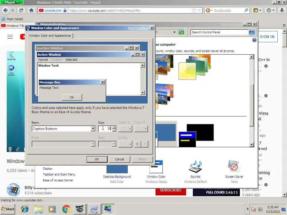Screen dimensions: 287x215
Task: Click Billy channel avatar on YouTube
Action: coord(13,190)
